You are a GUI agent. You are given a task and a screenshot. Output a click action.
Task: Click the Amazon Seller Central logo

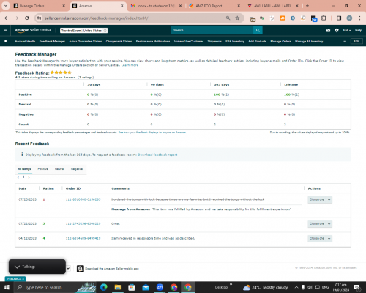pyautogui.click(x=33, y=30)
